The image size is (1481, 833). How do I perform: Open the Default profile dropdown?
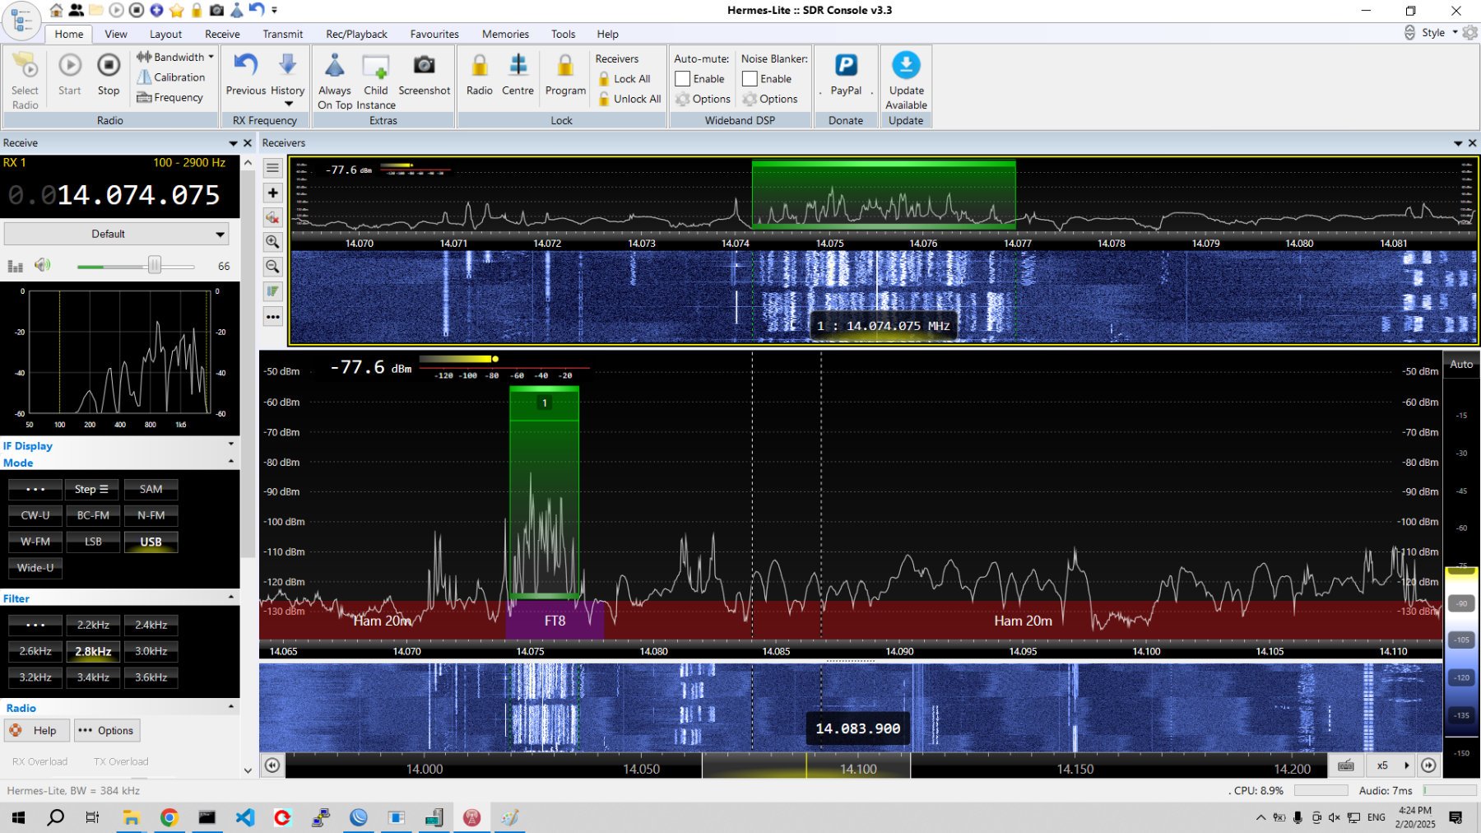tap(115, 234)
